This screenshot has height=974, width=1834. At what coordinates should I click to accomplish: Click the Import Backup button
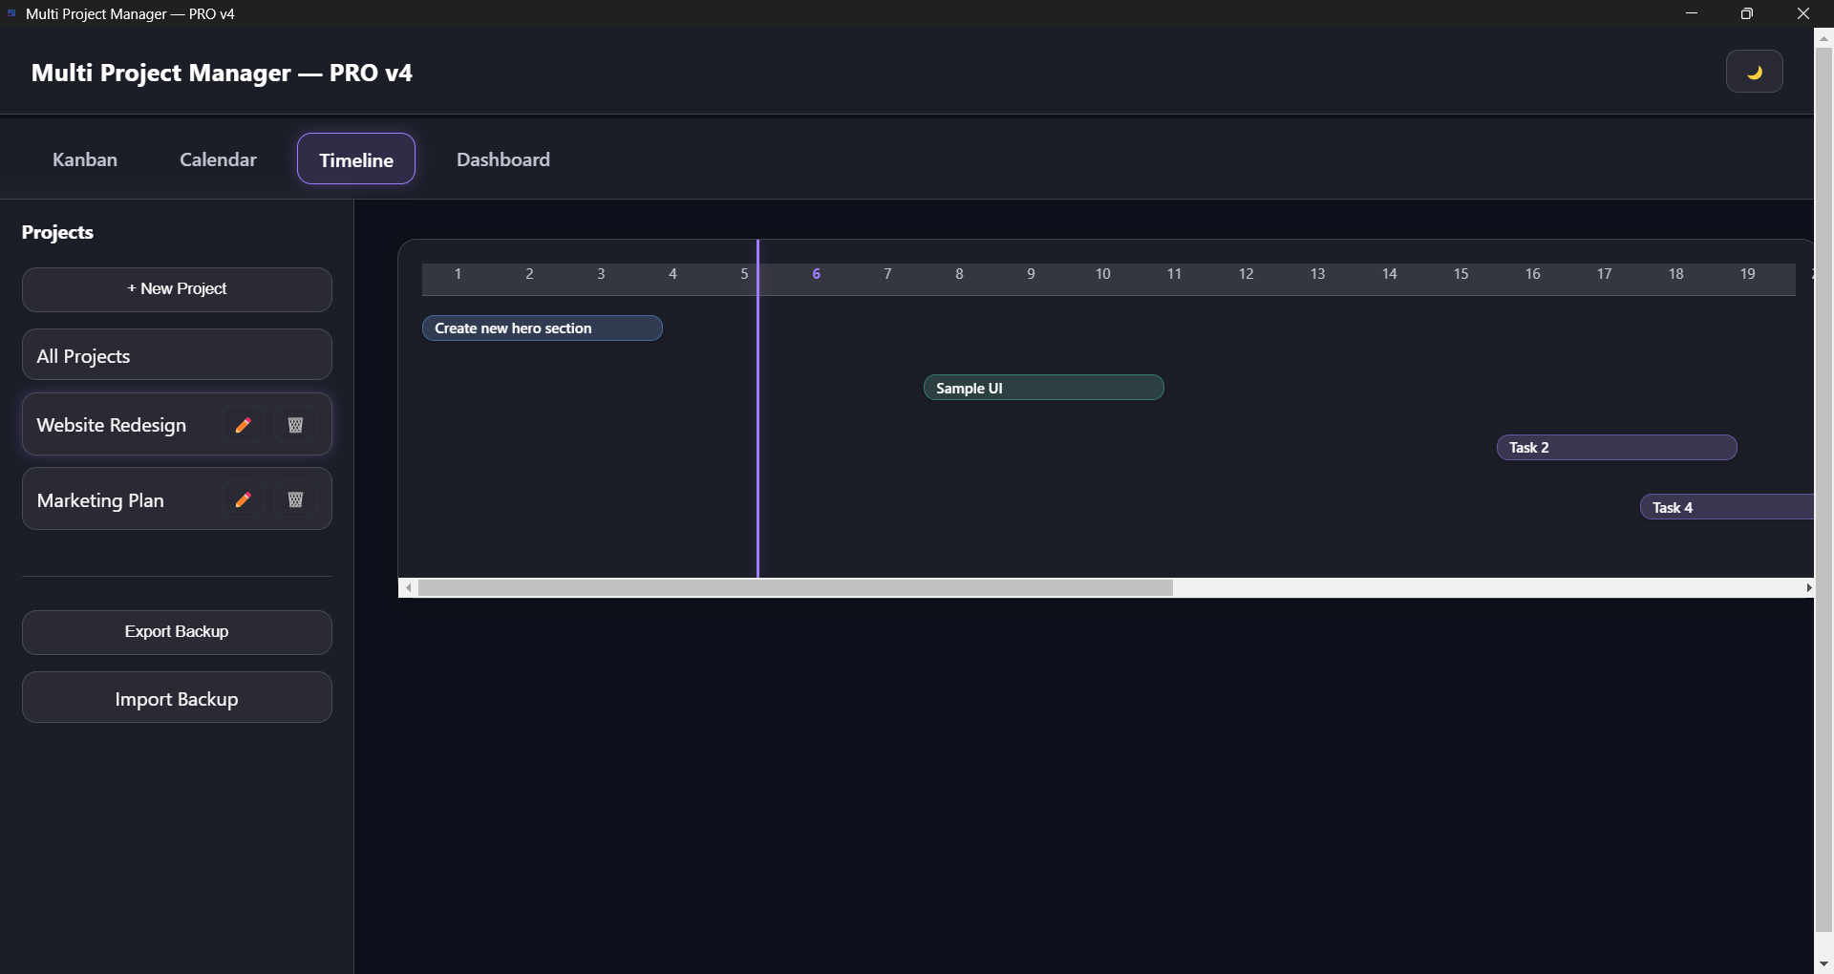click(177, 698)
